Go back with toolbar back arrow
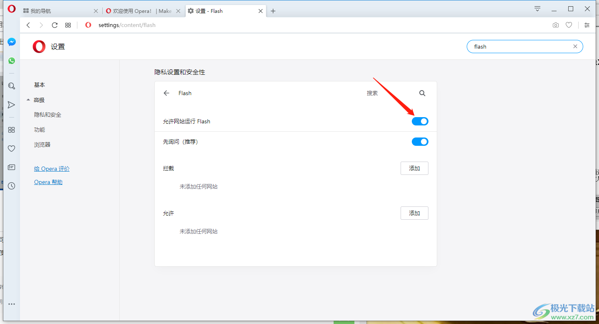 click(x=28, y=25)
